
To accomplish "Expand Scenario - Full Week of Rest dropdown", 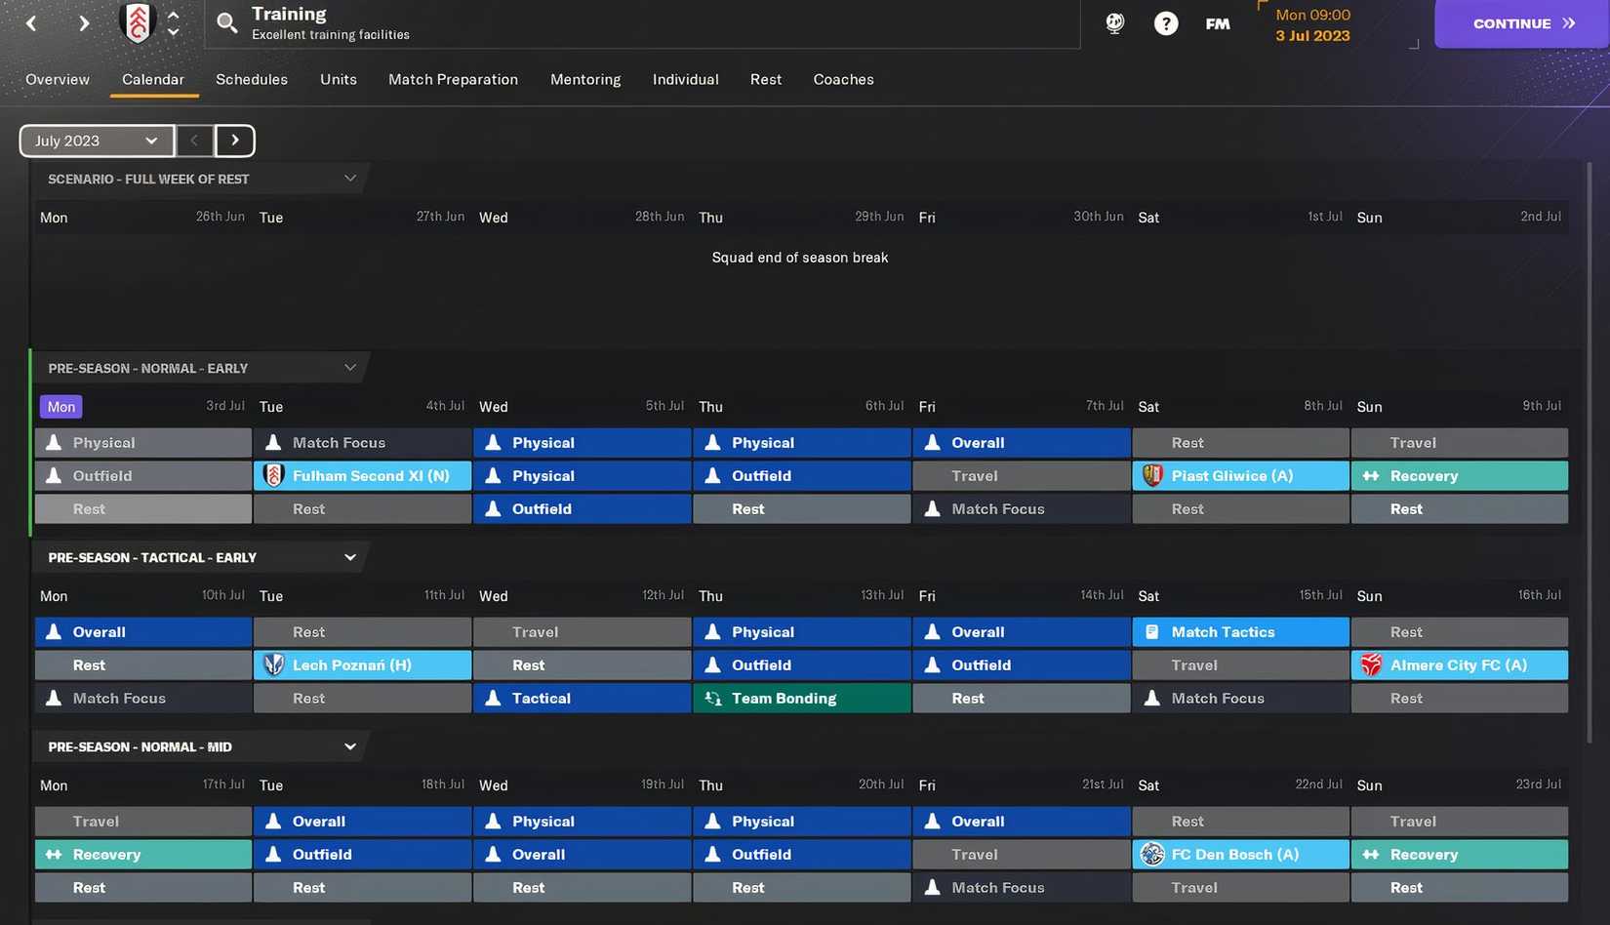I will (349, 179).
